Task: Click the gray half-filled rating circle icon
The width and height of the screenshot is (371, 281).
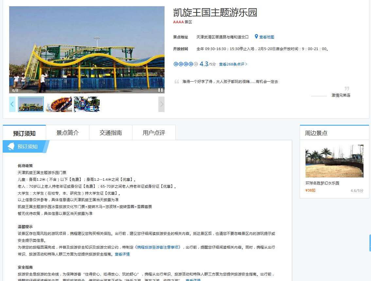Action: 196,64
